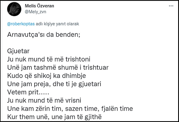This screenshot has width=179, height=122.
Task: Click the line 'Vetem prit.....'
Action: pyautogui.click(x=28, y=92)
